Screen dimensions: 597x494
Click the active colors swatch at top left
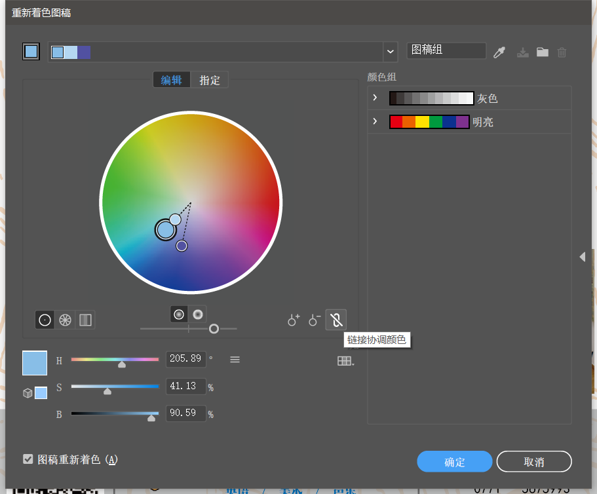[x=31, y=51]
